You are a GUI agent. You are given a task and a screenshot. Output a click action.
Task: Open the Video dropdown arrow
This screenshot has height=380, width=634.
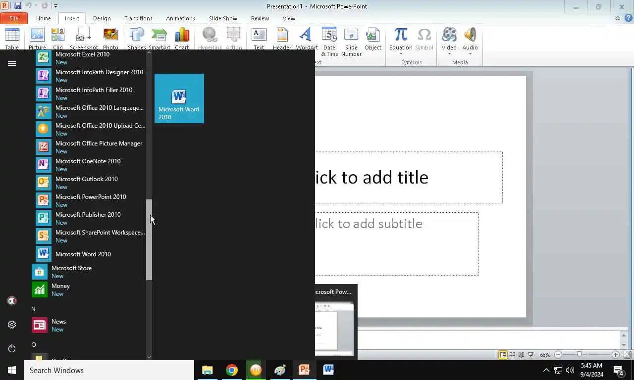coord(449,54)
